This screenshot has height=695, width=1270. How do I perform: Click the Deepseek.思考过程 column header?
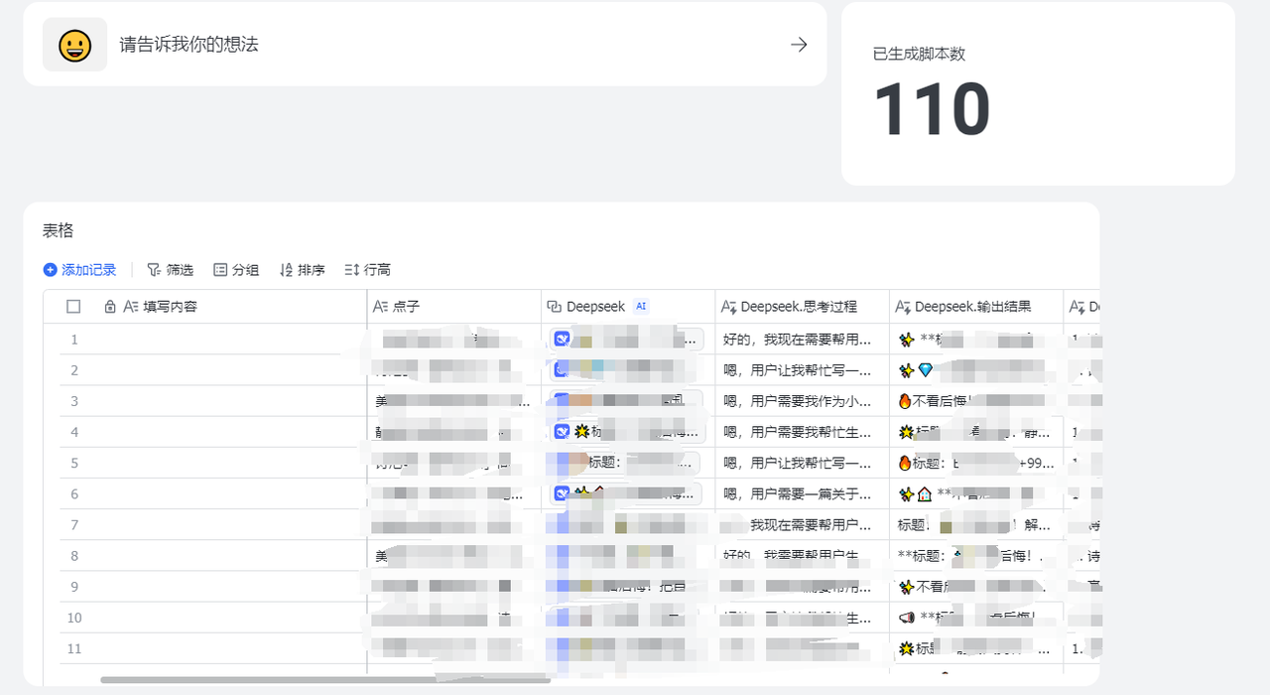click(x=802, y=307)
